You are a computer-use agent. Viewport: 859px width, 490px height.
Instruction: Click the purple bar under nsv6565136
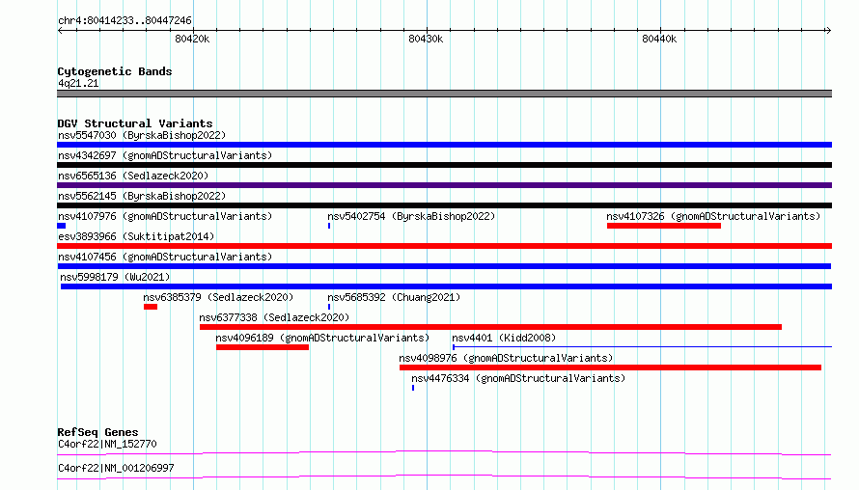pos(444,185)
